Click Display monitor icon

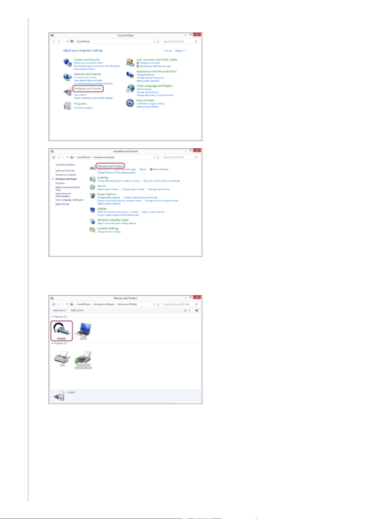[92, 210]
